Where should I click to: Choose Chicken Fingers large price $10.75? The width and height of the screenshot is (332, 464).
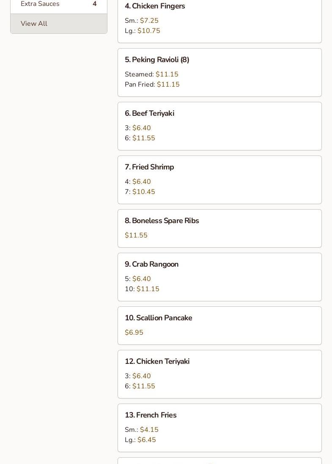[x=148, y=31]
